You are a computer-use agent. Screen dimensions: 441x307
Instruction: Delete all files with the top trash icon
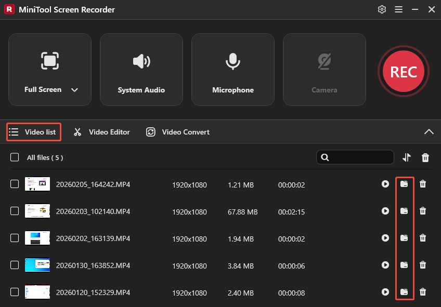(x=425, y=157)
